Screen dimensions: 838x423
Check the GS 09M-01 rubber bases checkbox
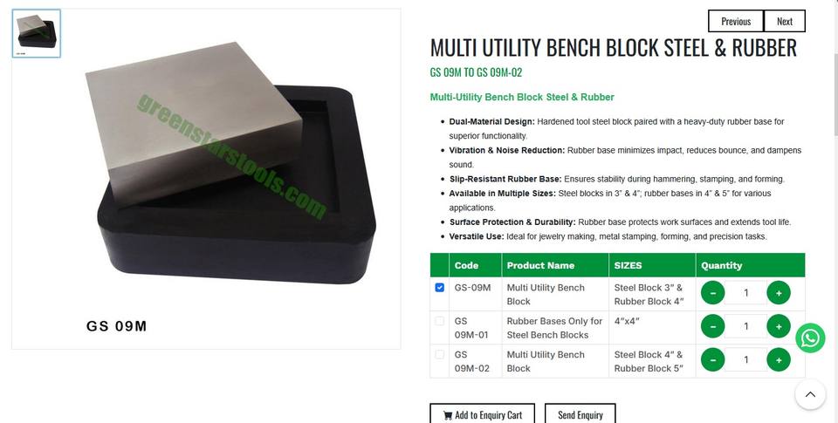(439, 321)
